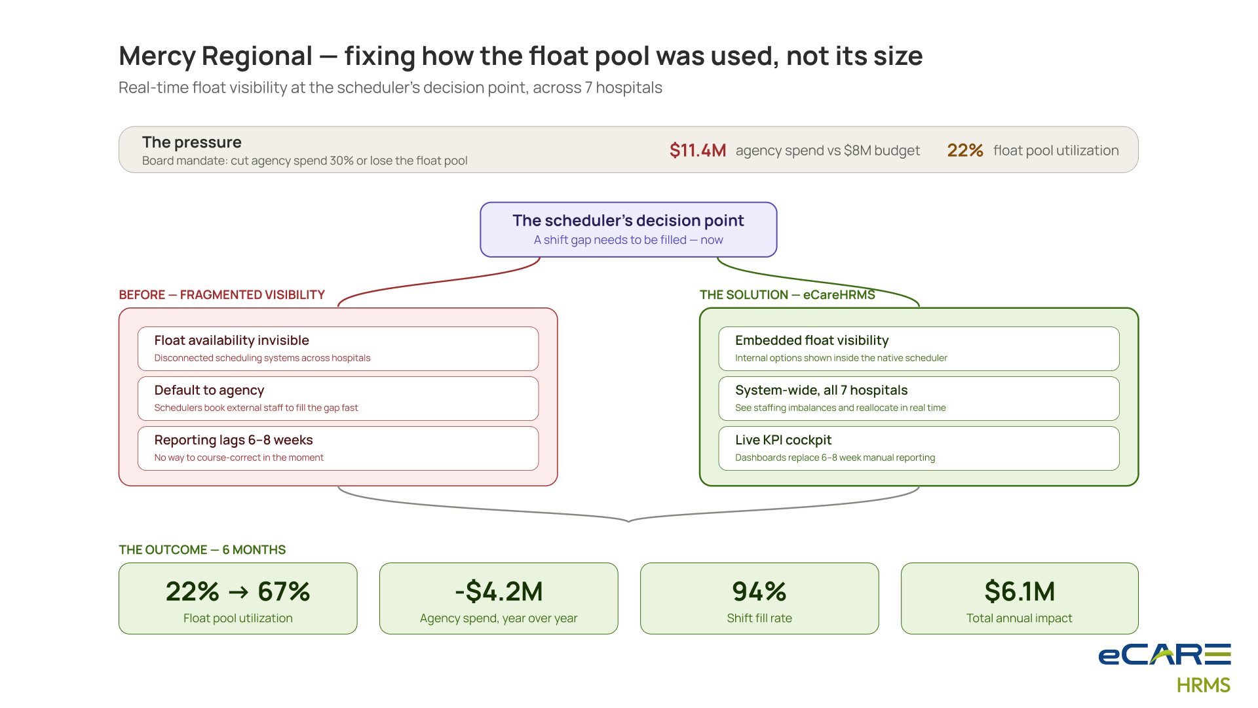
Task: Select the 'Embedded float visibility' card title
Action: coord(812,340)
